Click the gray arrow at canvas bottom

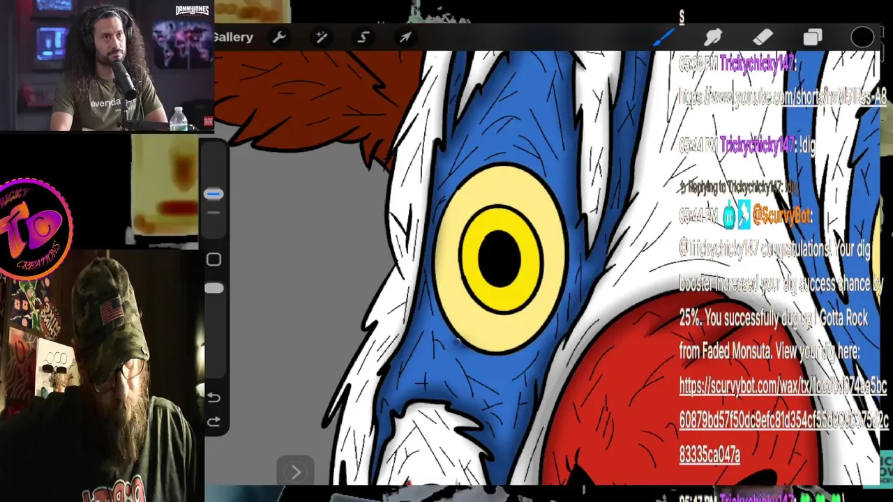(295, 472)
